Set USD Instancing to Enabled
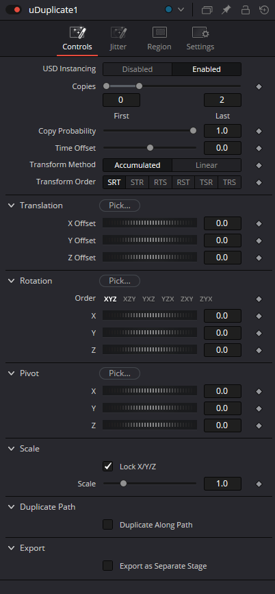This screenshot has height=594, width=275. 207,69
